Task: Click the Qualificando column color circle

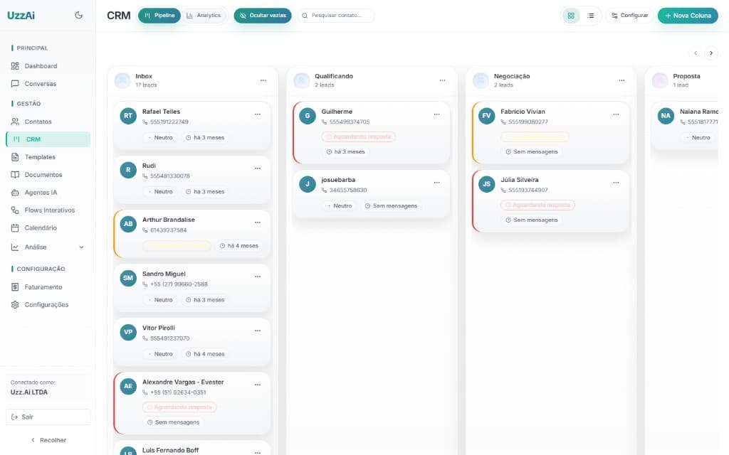Action: click(302, 80)
